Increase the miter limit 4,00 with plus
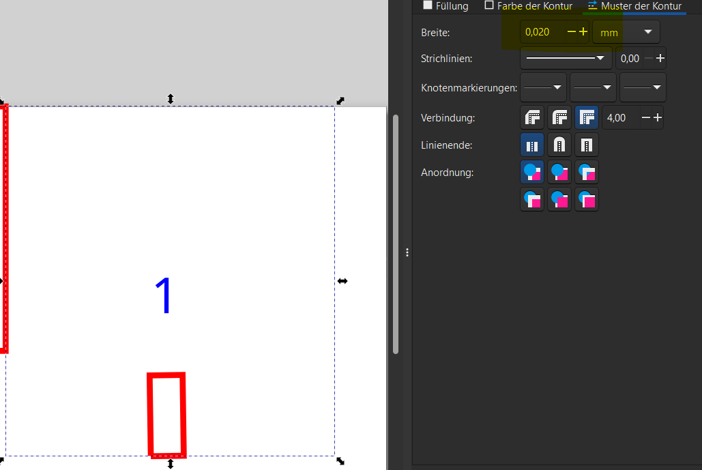 (657, 118)
